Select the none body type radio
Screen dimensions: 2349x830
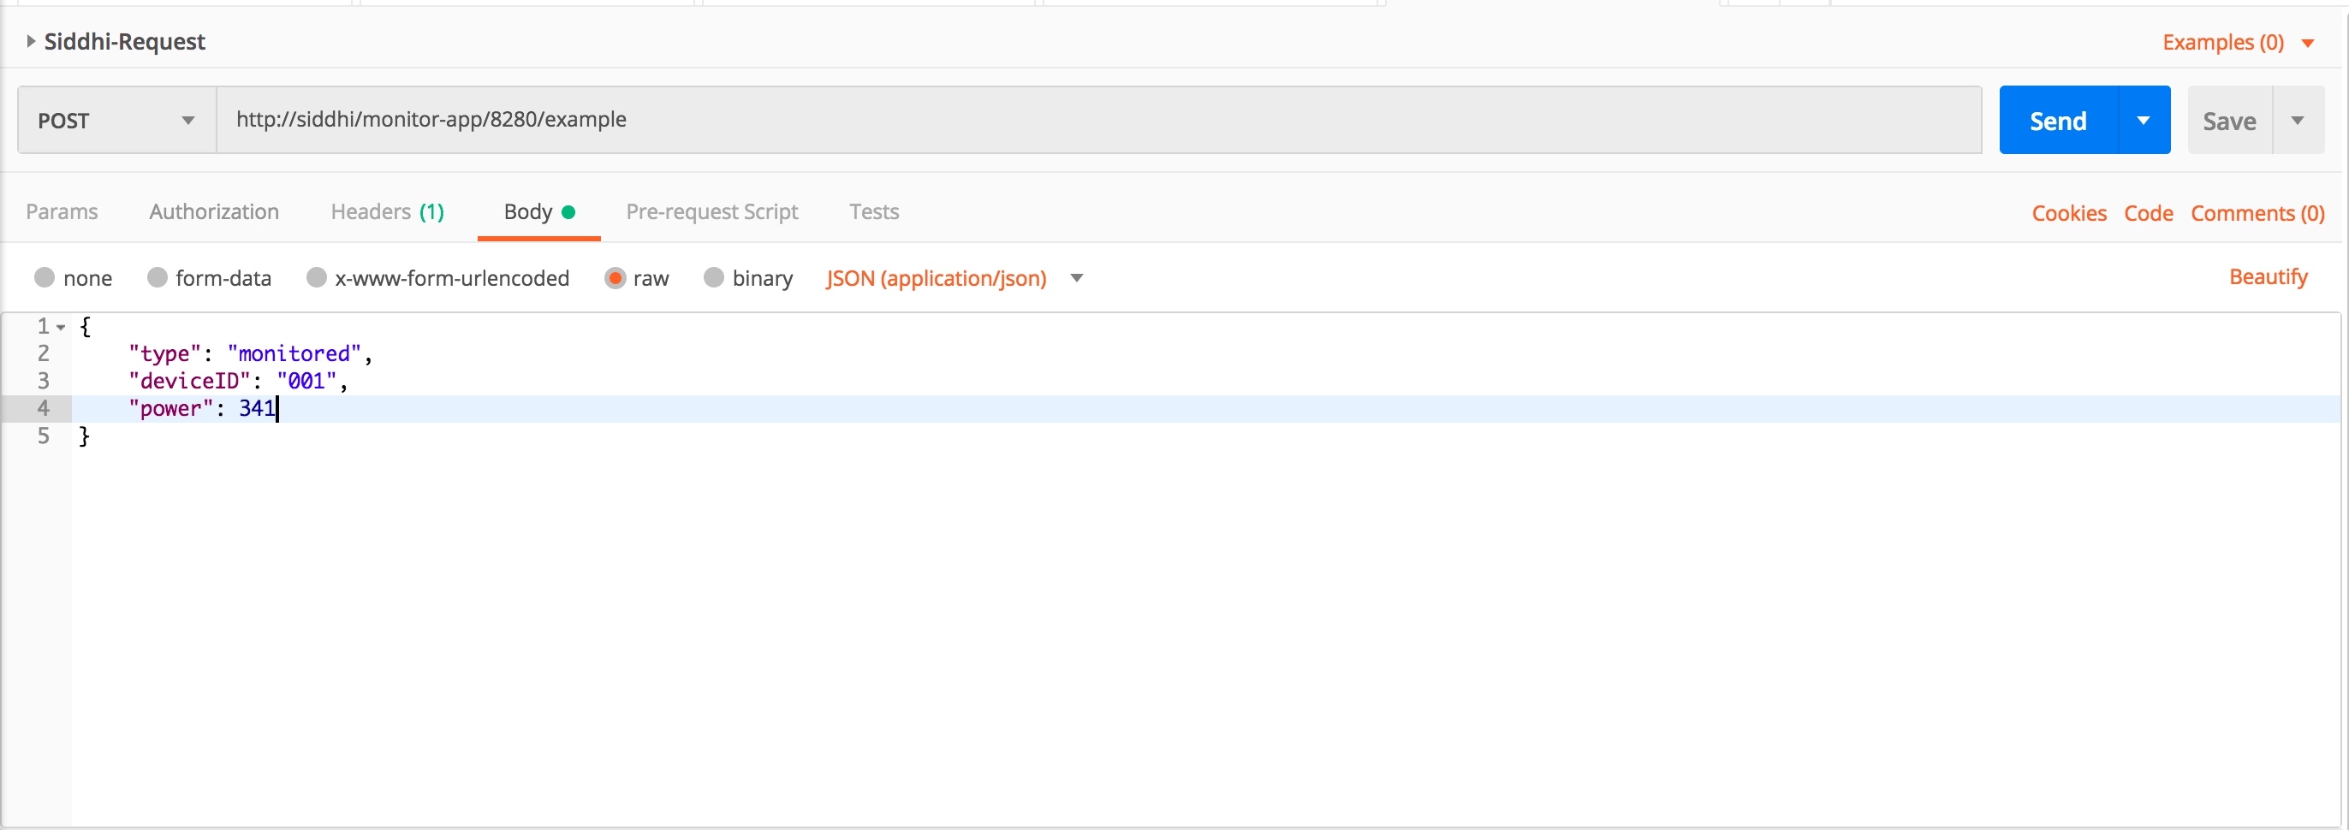pos(44,278)
